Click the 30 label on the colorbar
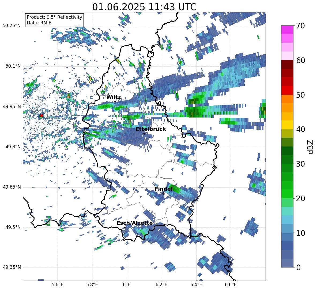 pyautogui.click(x=300, y=164)
